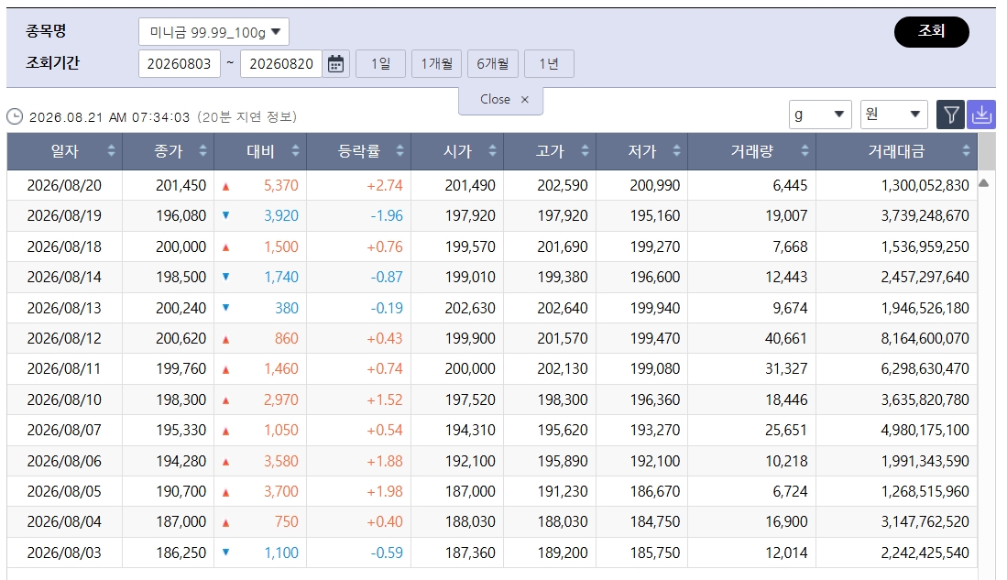Click open price 202,630
This screenshot has width=1007, height=580.
pos(470,308)
